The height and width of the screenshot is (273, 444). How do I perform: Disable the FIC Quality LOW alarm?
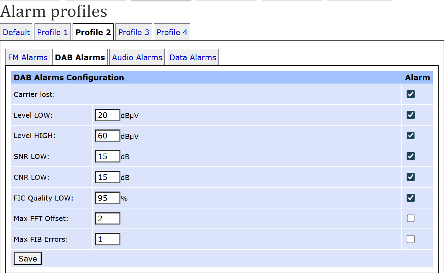click(x=411, y=198)
